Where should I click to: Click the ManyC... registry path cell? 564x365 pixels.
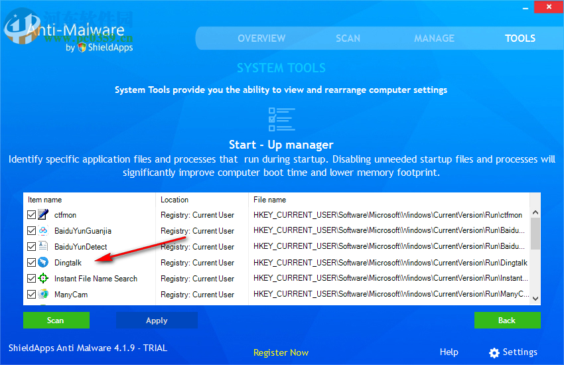[391, 294]
